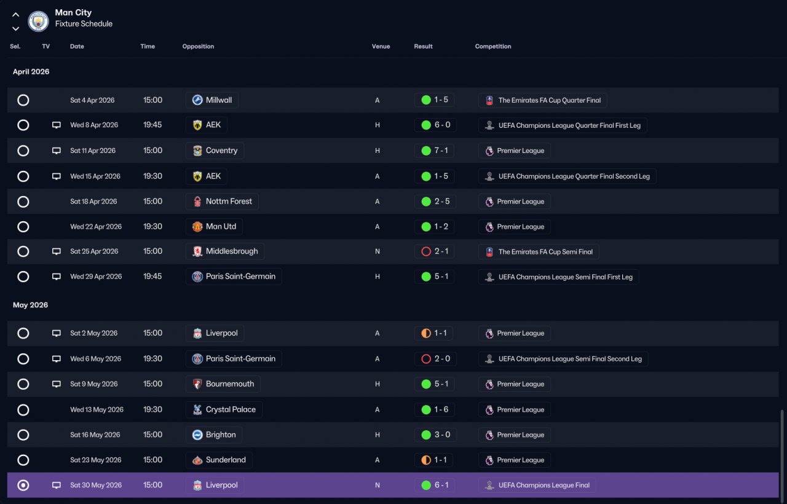
Task: Click the Man Utd crest icon
Action: pos(197,227)
